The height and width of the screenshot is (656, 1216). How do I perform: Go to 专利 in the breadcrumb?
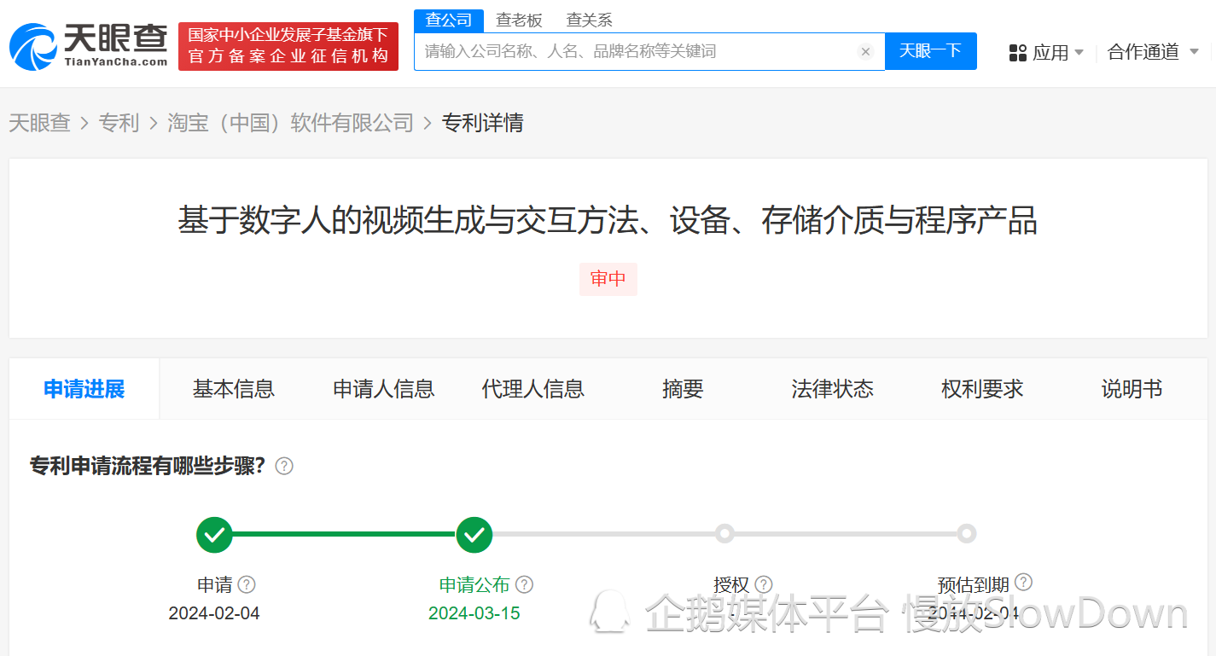pyautogui.click(x=119, y=123)
